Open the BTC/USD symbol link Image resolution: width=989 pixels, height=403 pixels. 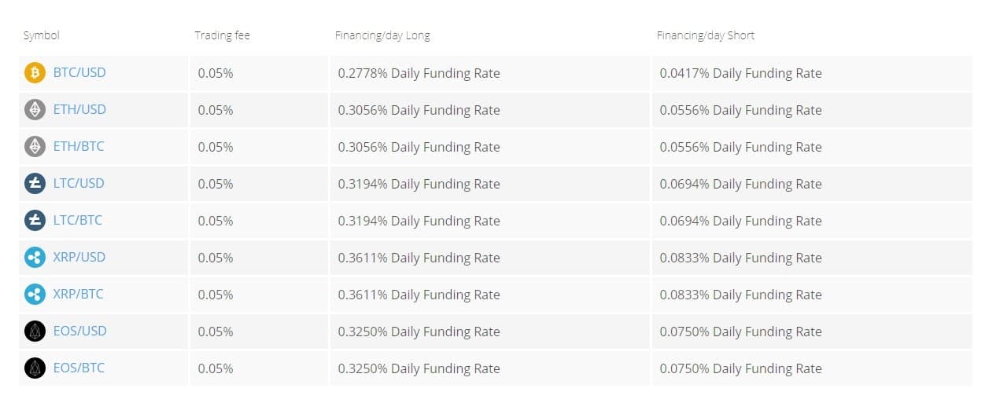pyautogui.click(x=79, y=72)
